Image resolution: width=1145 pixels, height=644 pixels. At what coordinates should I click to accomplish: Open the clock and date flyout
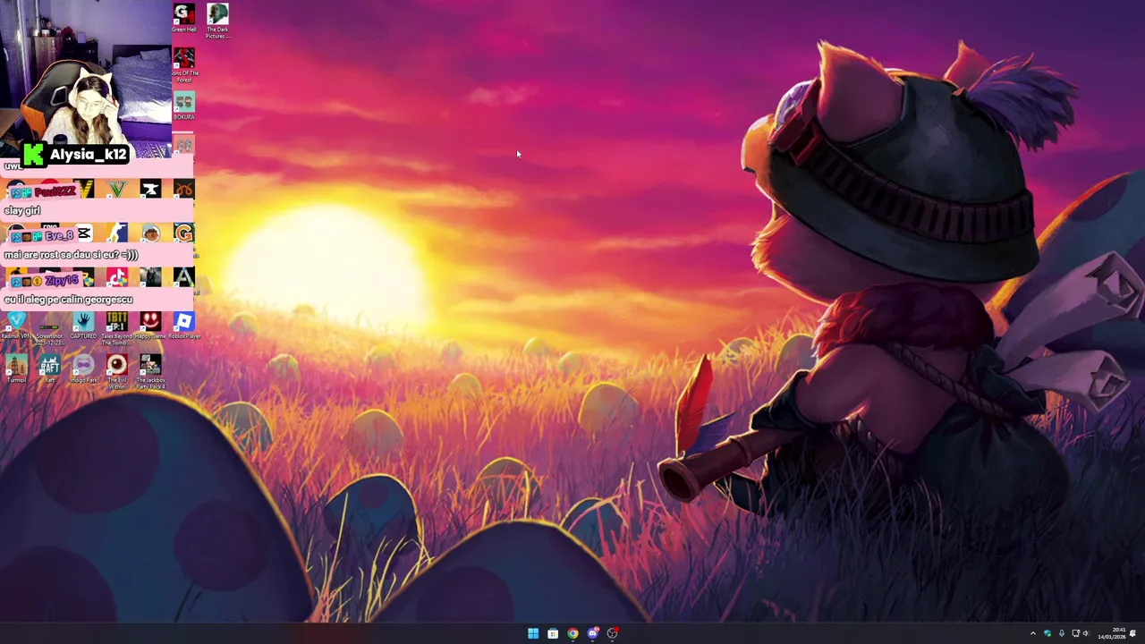[1112, 633]
